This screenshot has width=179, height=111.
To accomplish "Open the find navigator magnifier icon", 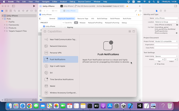I will (15, 11).
